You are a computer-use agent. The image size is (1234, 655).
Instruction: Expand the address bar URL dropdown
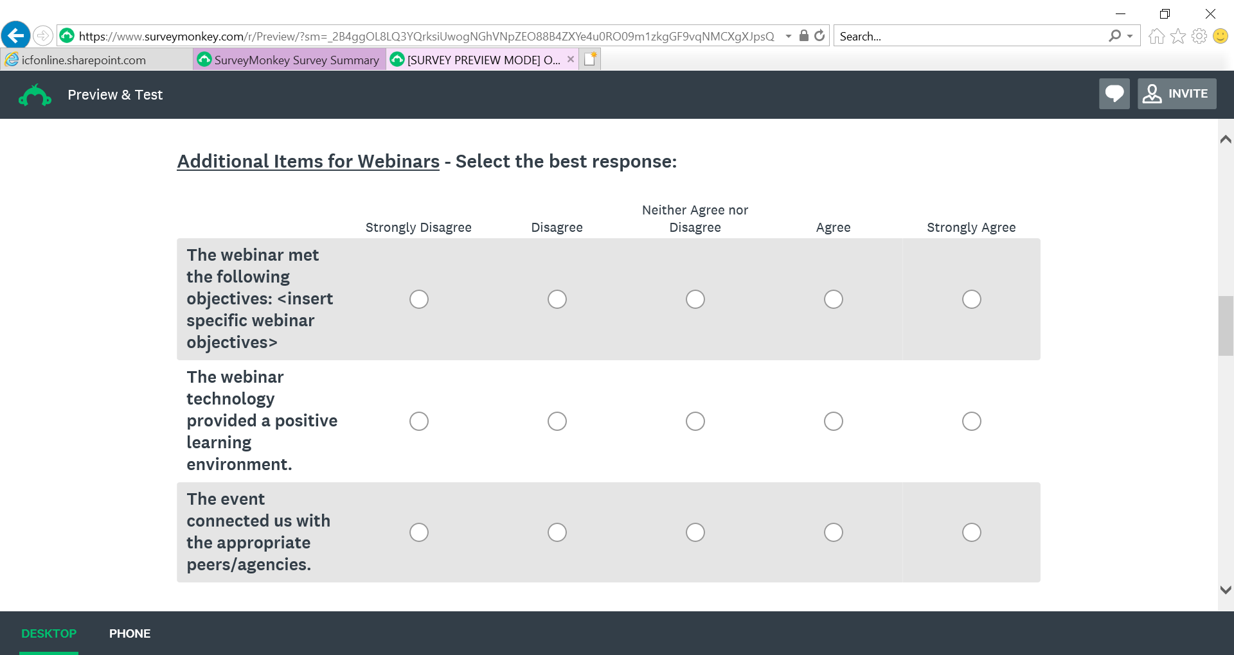click(x=789, y=37)
